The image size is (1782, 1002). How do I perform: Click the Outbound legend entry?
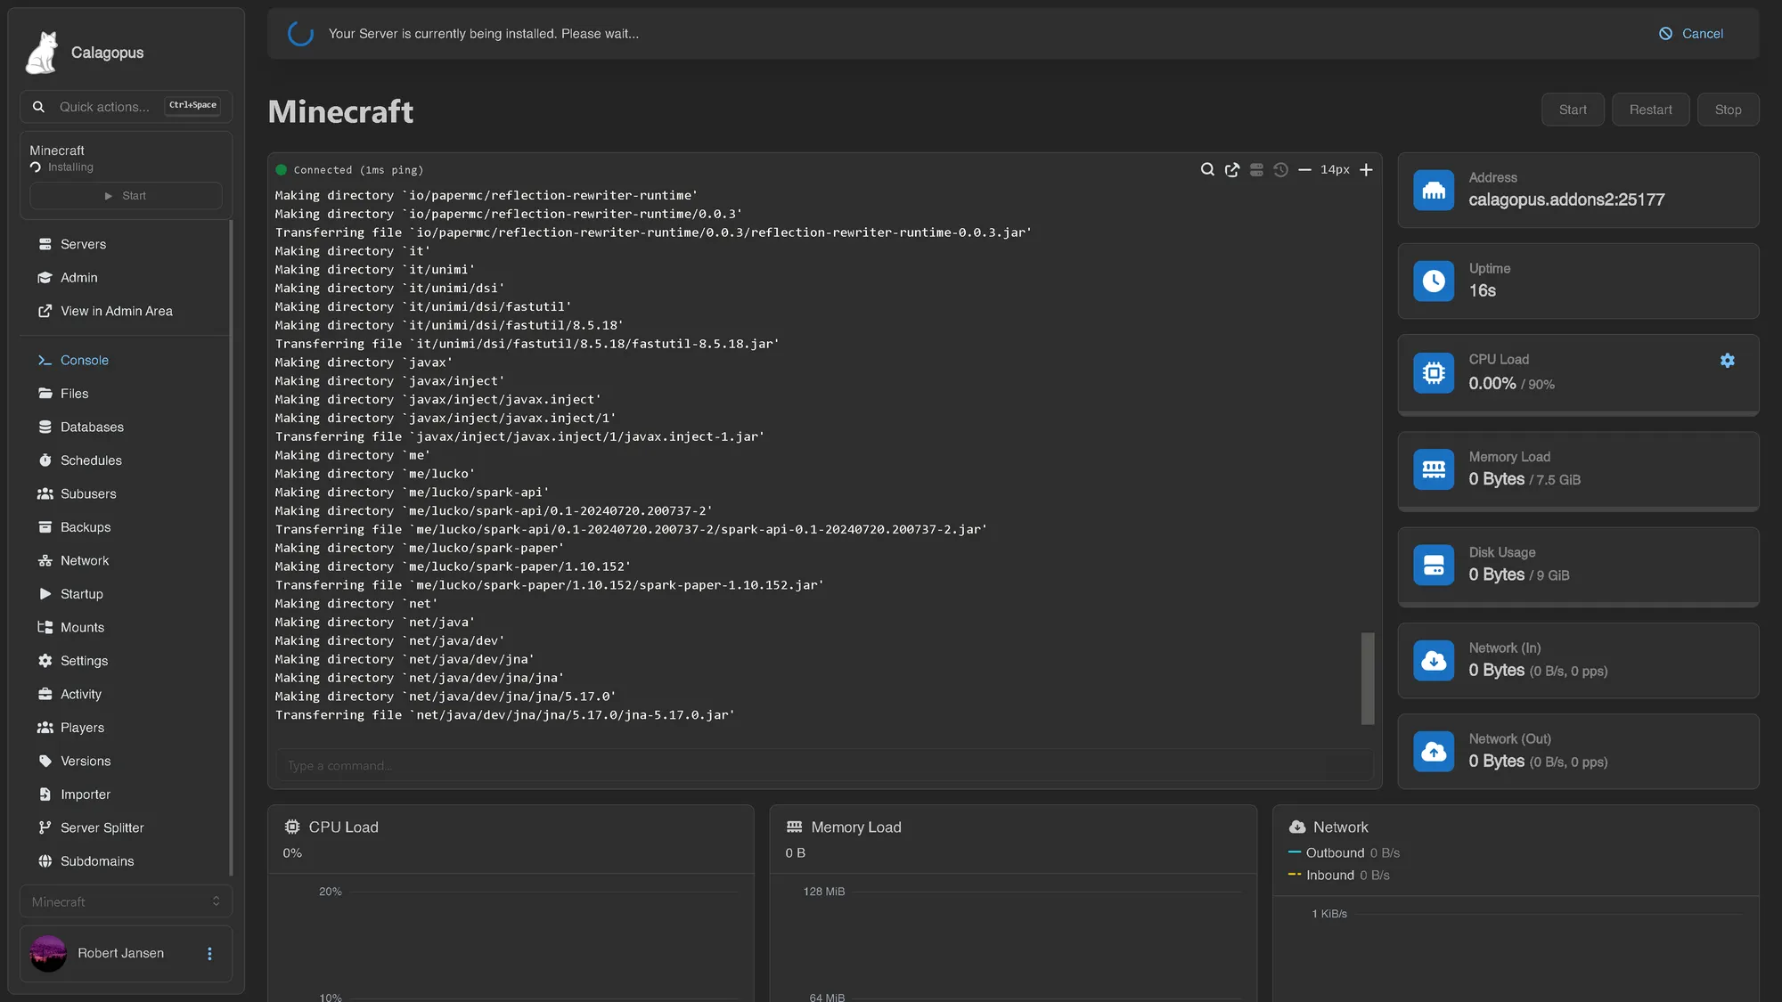(1344, 853)
